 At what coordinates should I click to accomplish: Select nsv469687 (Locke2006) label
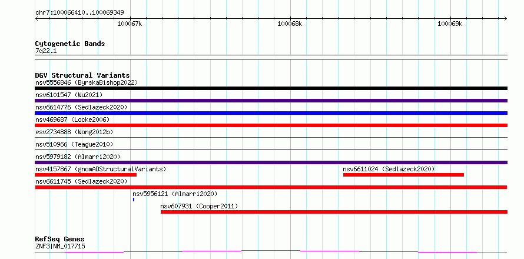[x=72, y=119]
